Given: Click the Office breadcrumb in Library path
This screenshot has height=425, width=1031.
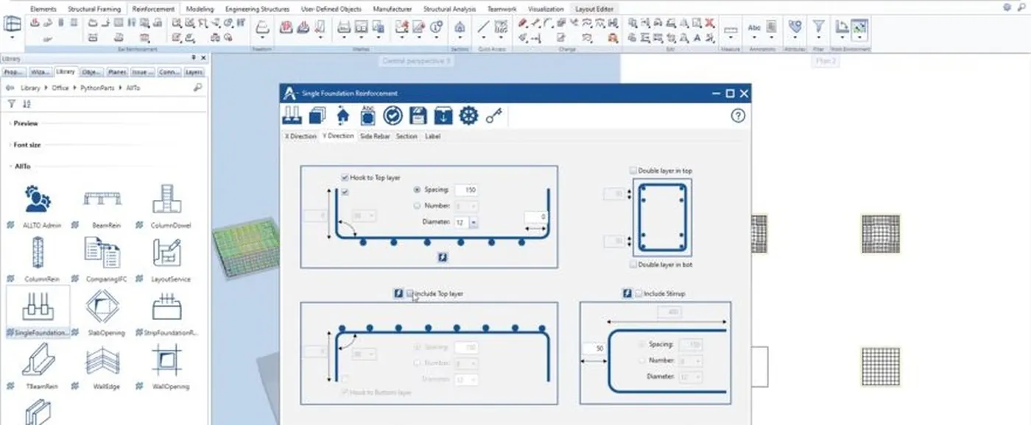Looking at the screenshot, I should pos(60,87).
